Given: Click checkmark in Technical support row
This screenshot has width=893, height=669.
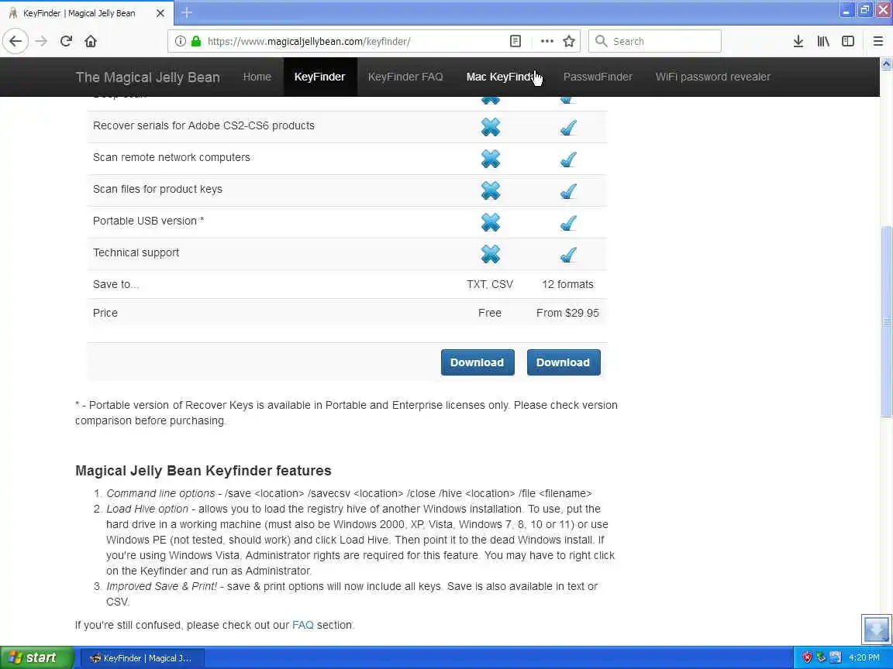Looking at the screenshot, I should (567, 254).
